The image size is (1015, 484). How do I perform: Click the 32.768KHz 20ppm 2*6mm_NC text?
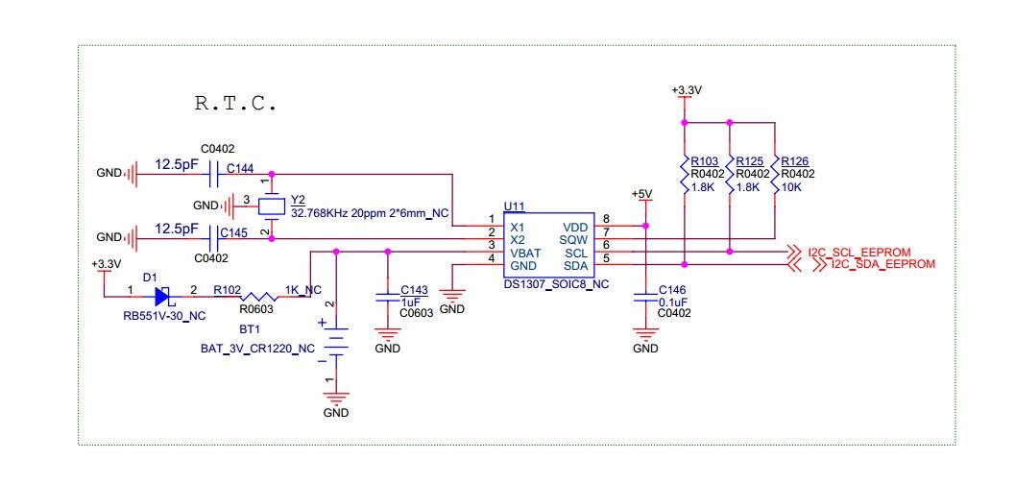click(x=371, y=213)
